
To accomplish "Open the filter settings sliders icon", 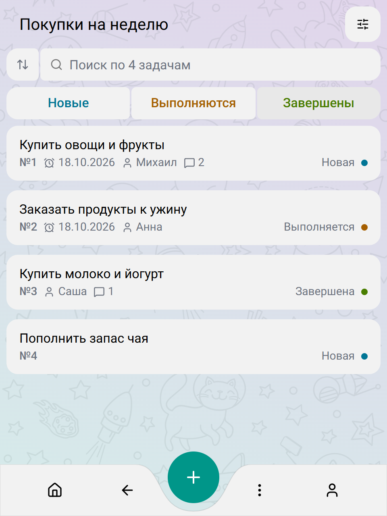I will (363, 25).
